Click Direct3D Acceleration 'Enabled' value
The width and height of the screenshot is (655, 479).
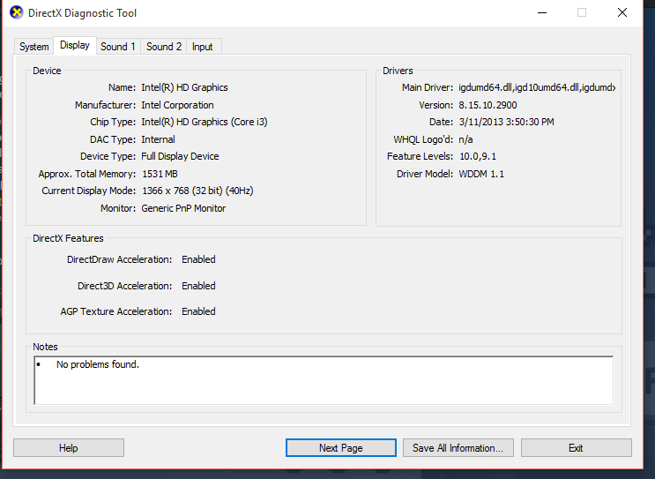click(198, 286)
